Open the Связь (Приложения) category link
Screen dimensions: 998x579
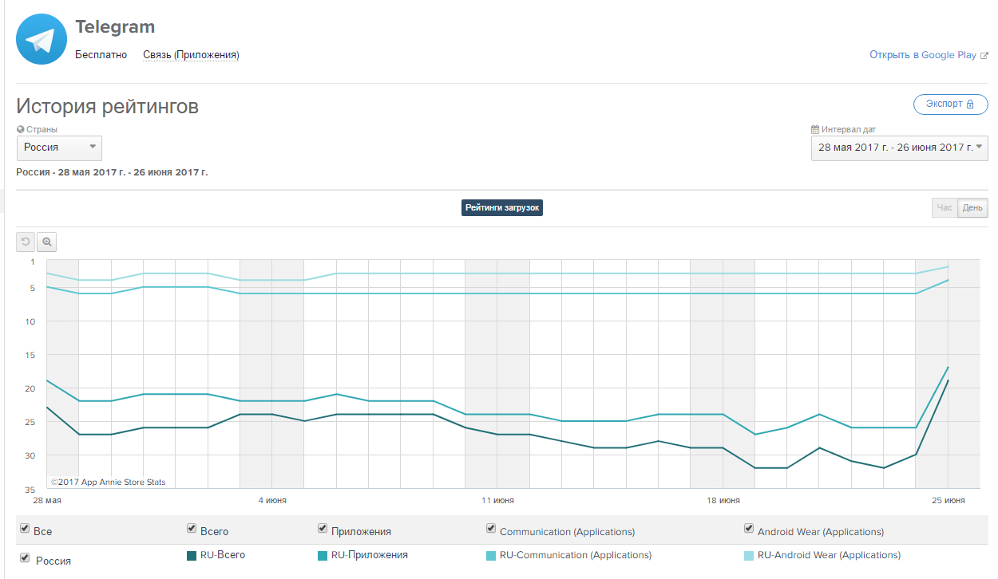191,55
